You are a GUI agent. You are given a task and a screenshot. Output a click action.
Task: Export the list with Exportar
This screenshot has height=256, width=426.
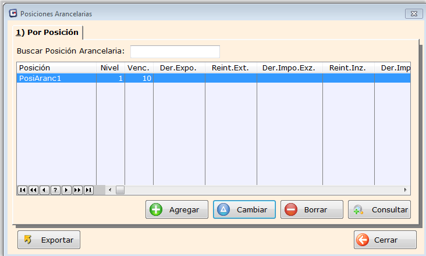click(x=49, y=240)
